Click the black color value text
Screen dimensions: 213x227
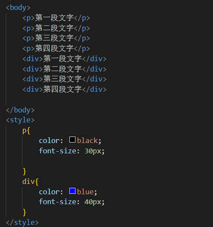[88, 140]
